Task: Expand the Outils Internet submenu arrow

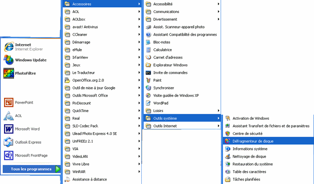Action: [218, 126]
